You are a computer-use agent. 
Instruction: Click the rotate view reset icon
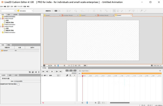point(79,66)
